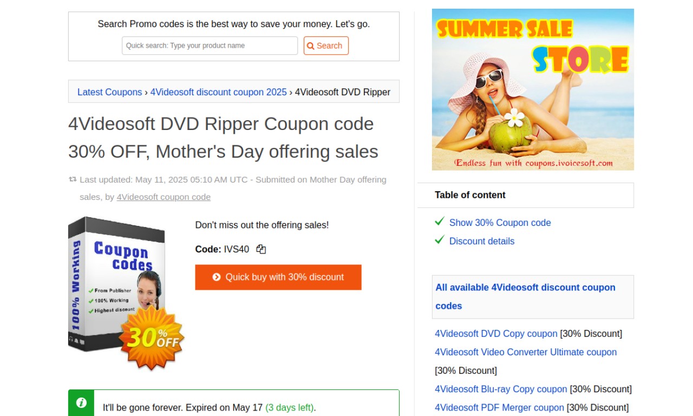Open 4Videosoft discount coupon 2025 breadcrumb
Viewport: 693px width, 416px height.
[x=219, y=92]
